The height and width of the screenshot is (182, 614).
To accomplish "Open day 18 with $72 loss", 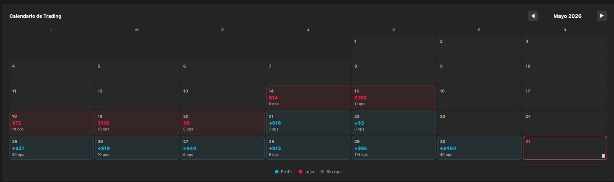I will tap(51, 122).
